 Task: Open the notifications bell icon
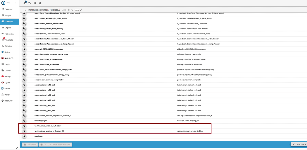pos(25,3)
